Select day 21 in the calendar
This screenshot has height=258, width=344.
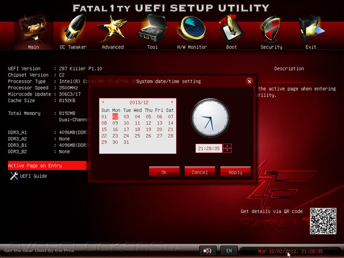(171, 129)
